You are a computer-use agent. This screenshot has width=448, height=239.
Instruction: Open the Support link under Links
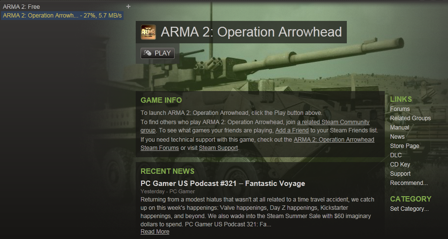(400, 174)
